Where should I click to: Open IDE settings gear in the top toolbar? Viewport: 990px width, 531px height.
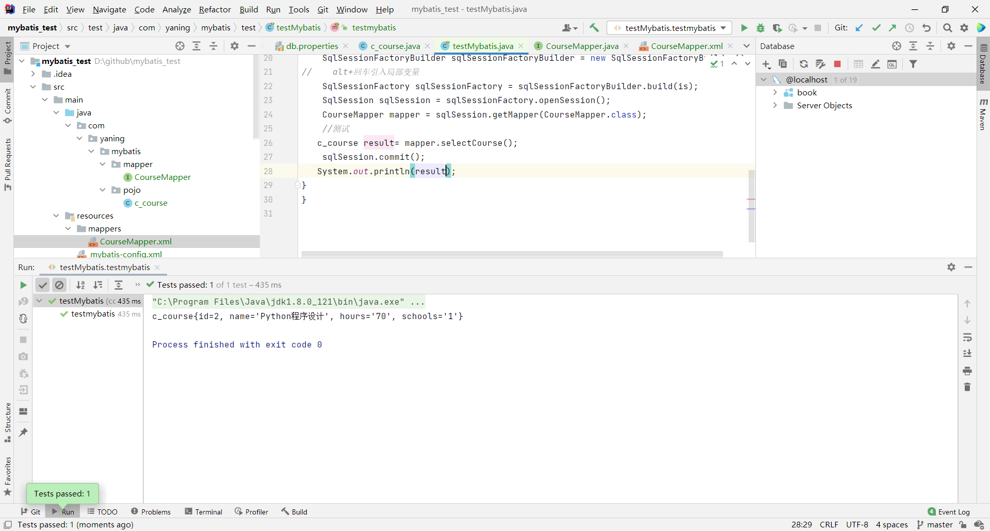tap(964, 28)
